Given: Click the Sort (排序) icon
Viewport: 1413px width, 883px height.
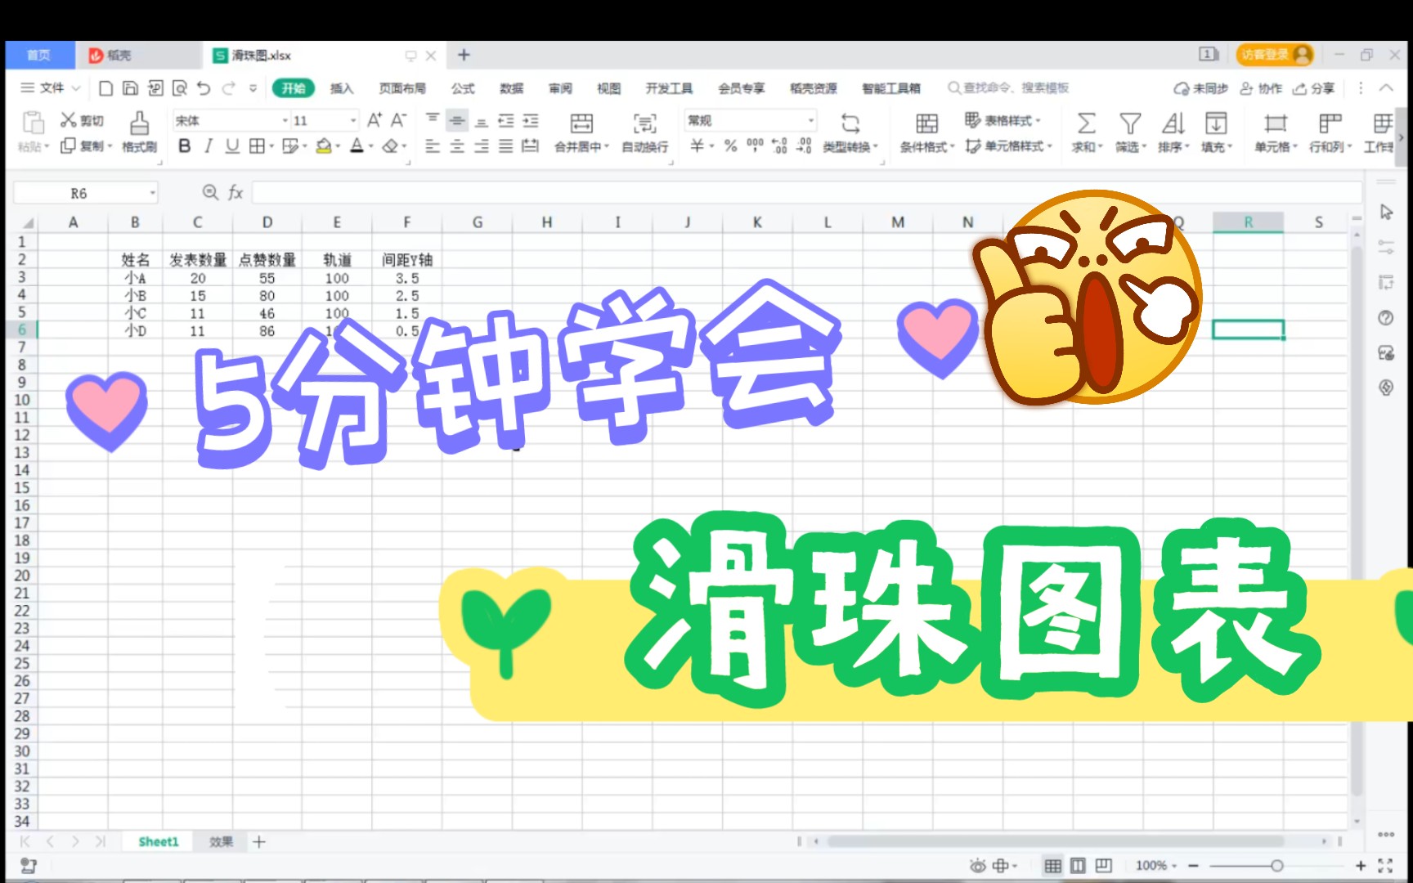Looking at the screenshot, I should pos(1173,123).
